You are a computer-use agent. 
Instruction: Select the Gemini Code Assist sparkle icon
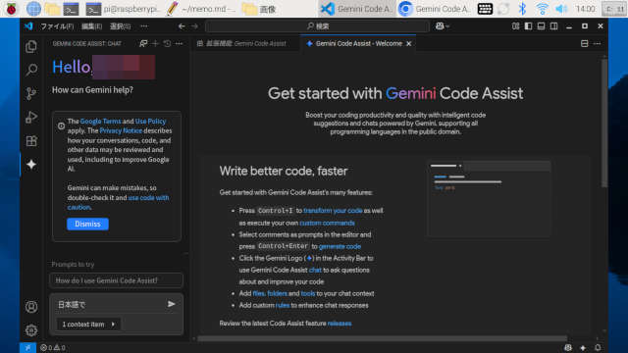(31, 165)
